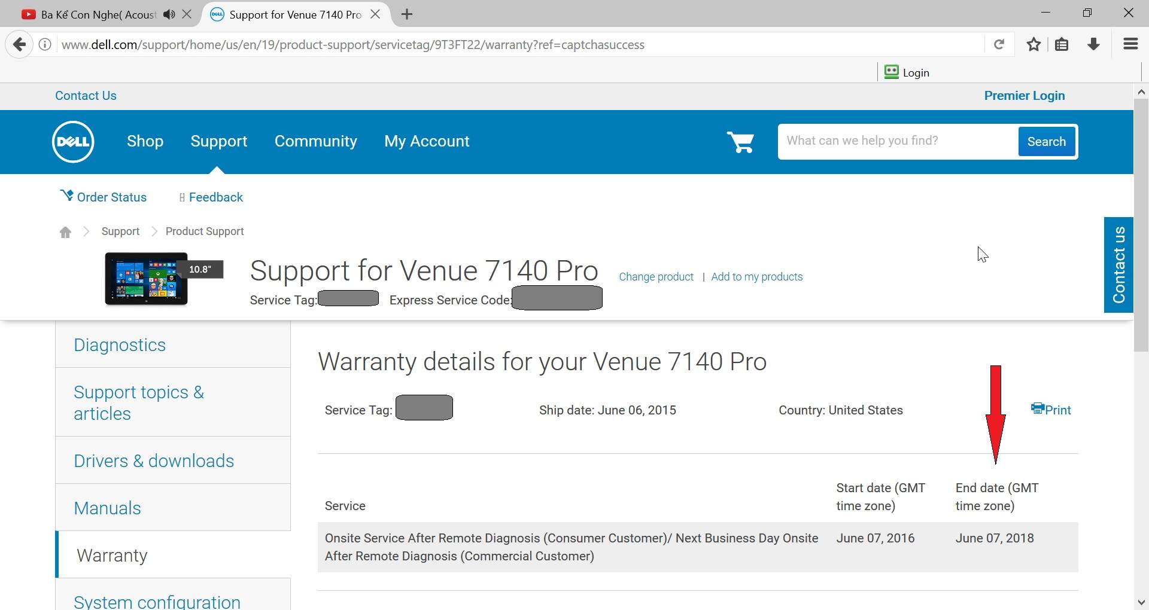
Task: Click the 'End date (GMT time zone)' column header
Action: 997,497
